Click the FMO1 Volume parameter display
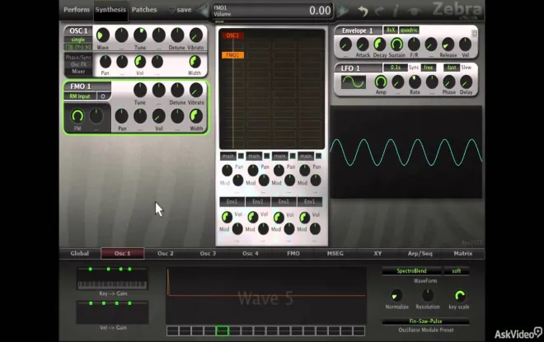Screen dimensions: 544x342 click(x=272, y=11)
